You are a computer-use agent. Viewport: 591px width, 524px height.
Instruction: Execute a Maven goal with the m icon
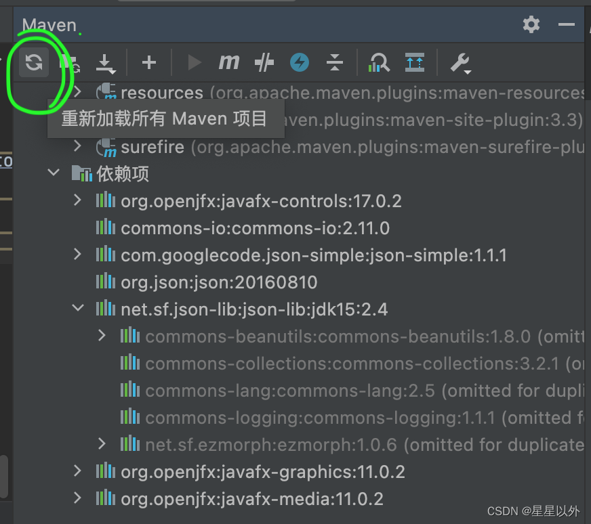pyautogui.click(x=228, y=62)
